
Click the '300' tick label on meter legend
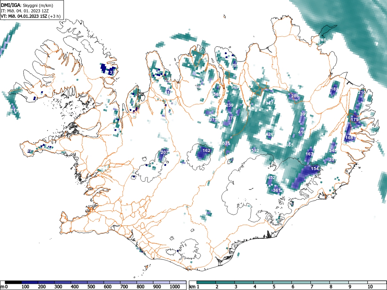(x=58, y=287)
